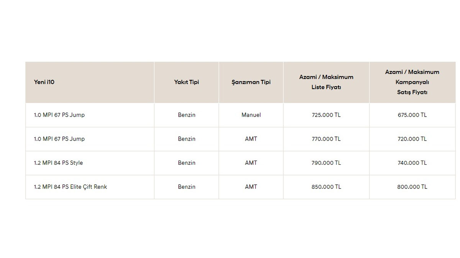Click the Manuel '1.0 MPI 67 PS Jump' model name
Viewport: 460px width, 258px height.
pos(59,115)
